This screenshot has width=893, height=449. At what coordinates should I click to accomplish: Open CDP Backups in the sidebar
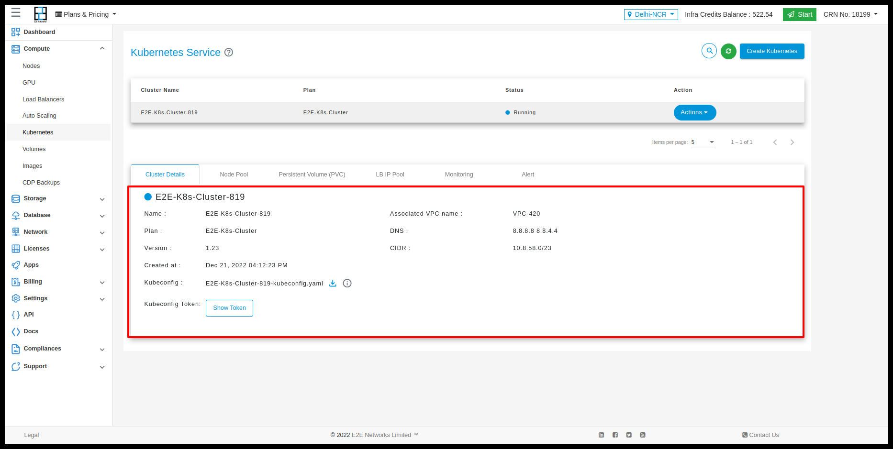point(41,183)
